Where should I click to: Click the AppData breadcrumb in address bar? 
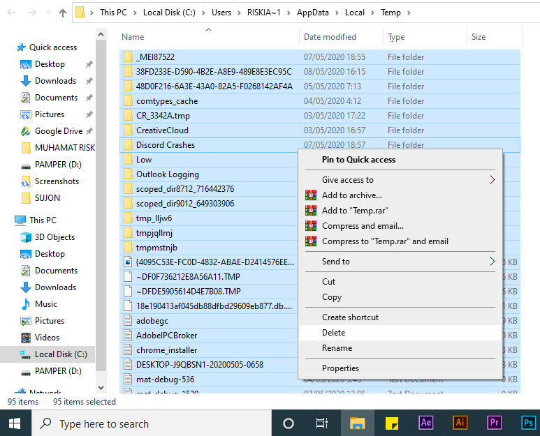click(314, 13)
